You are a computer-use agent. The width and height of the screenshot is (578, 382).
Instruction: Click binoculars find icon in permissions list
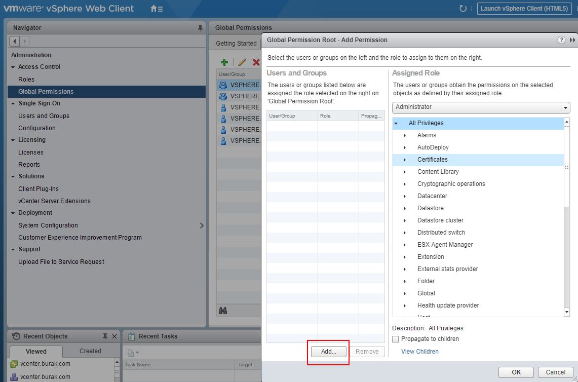pos(223,311)
